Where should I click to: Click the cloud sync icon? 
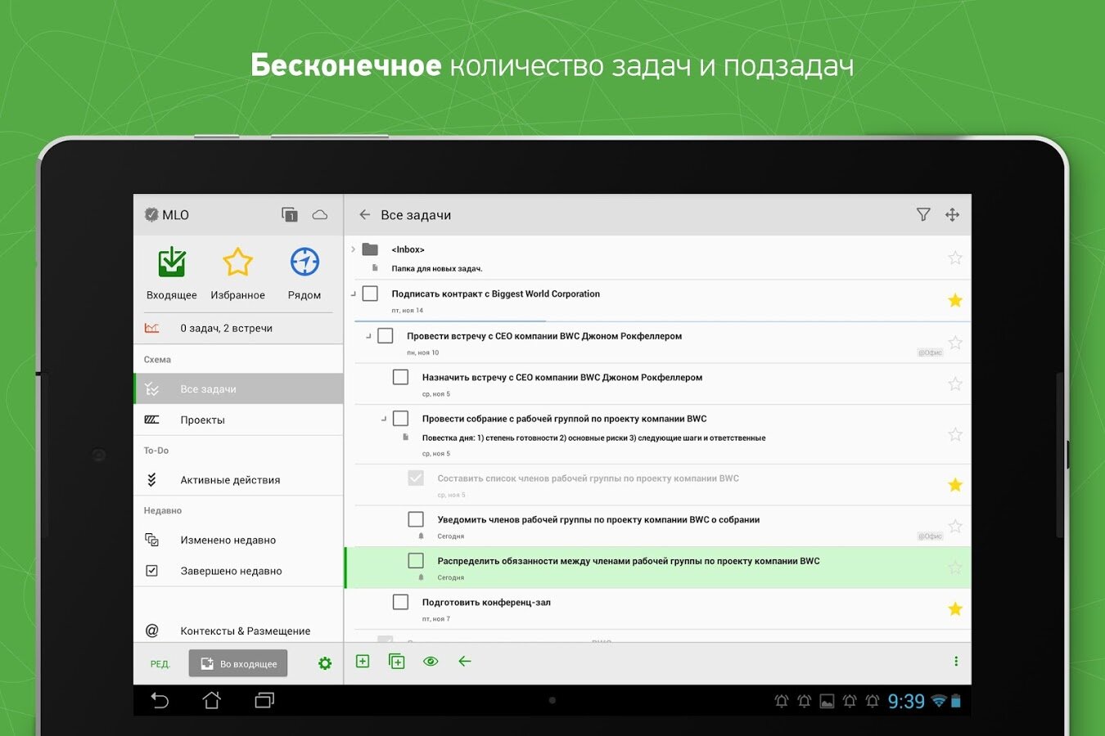click(x=320, y=215)
